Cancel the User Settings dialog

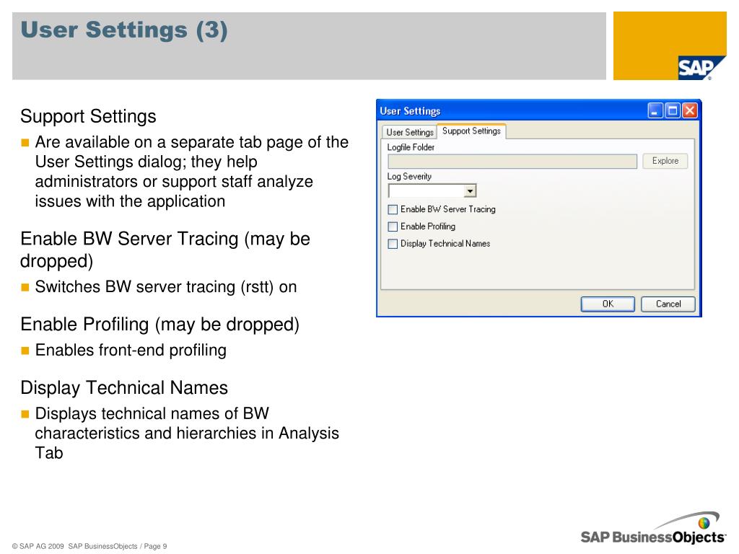tap(668, 304)
